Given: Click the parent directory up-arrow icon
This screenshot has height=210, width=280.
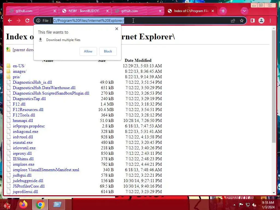Looking at the screenshot, I should tap(8, 49).
